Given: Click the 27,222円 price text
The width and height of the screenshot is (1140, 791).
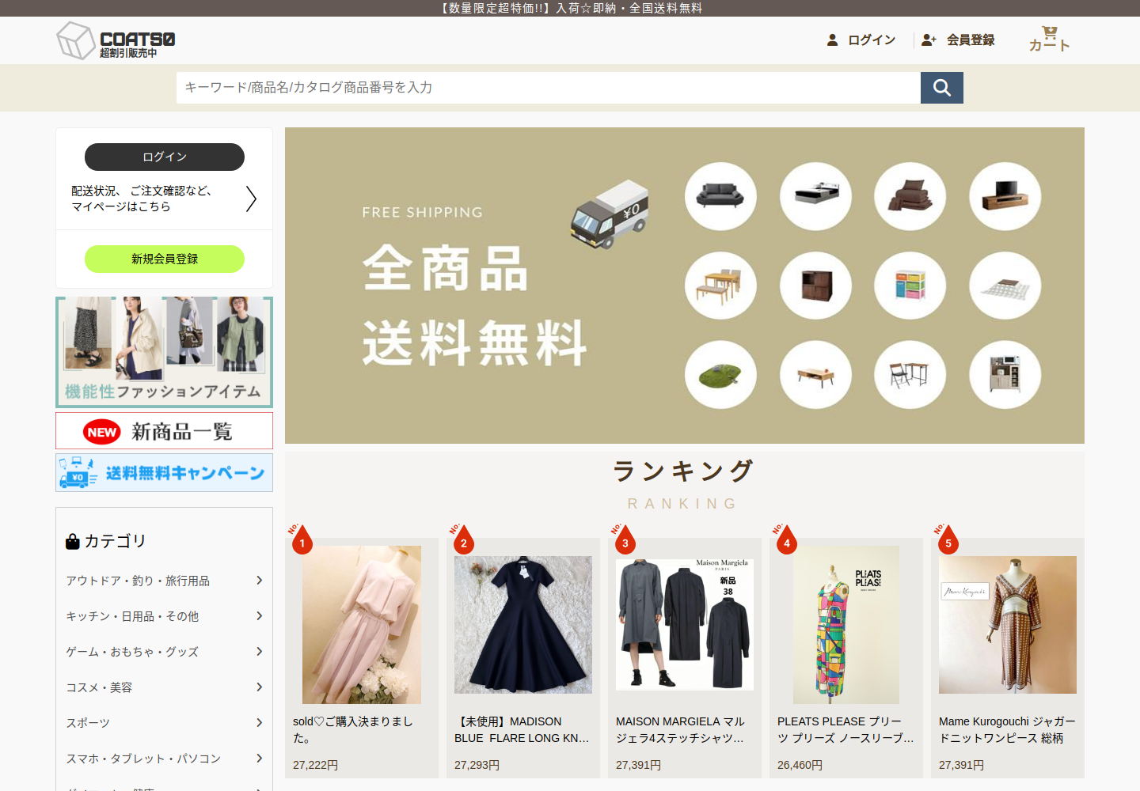Looking at the screenshot, I should (x=315, y=765).
